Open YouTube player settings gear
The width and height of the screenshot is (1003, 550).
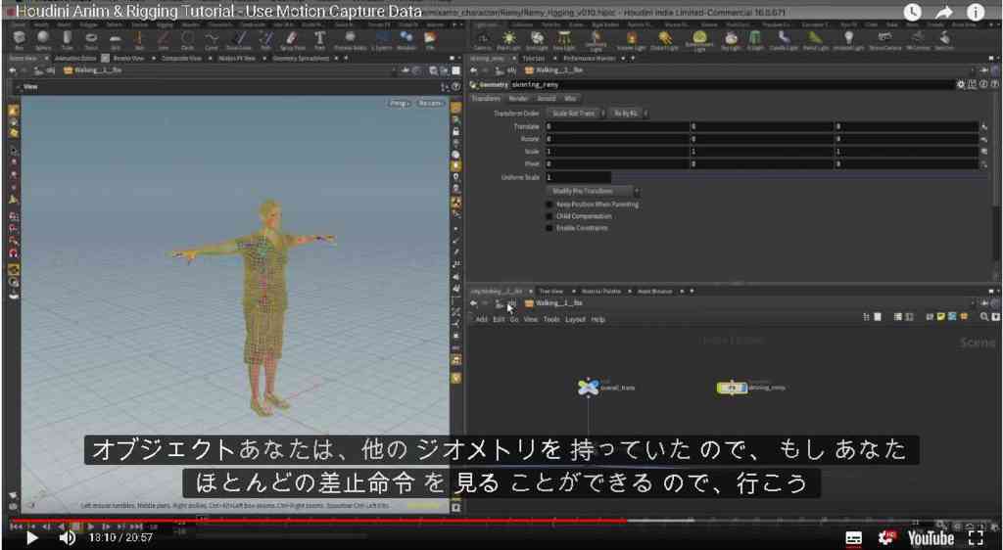point(887,538)
